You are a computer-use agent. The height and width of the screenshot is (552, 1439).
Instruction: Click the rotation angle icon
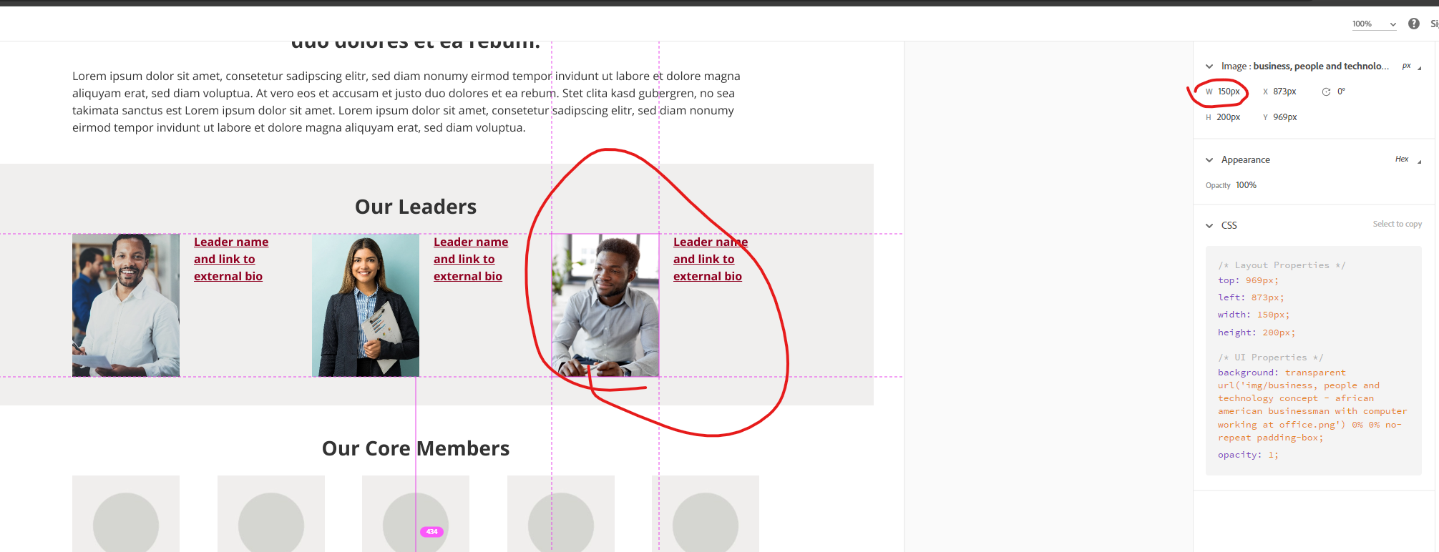[1326, 92]
